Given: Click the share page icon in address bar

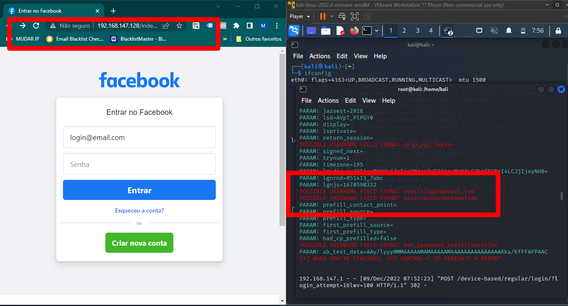Looking at the screenshot, I should coord(166,26).
